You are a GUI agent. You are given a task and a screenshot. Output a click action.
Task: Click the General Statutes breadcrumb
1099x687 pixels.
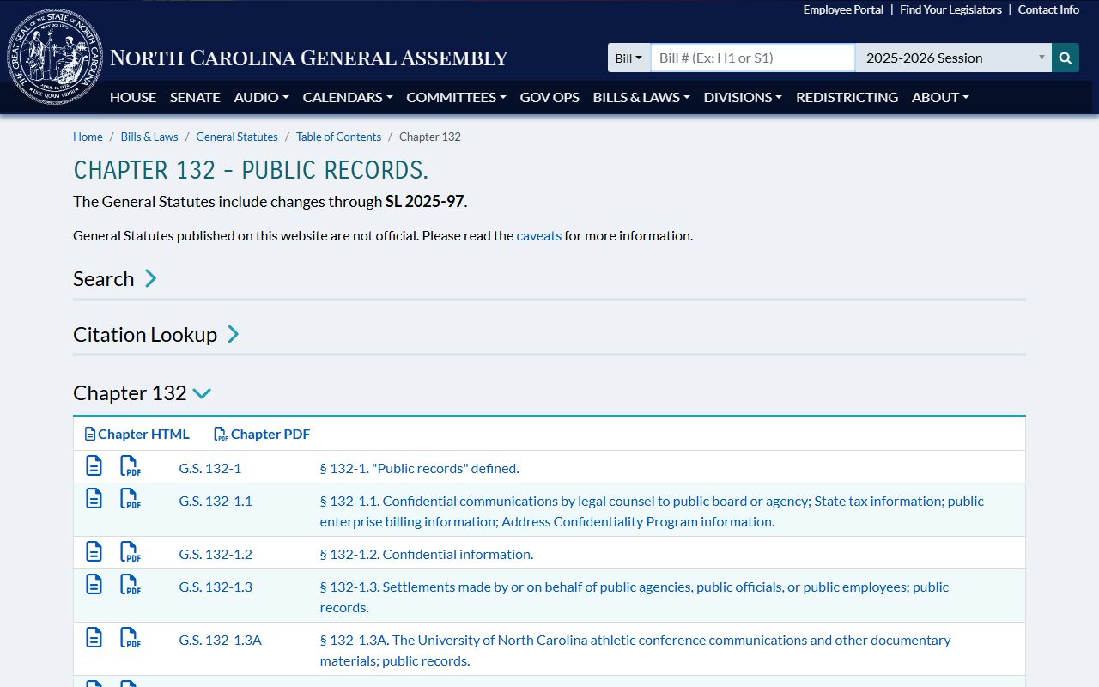point(237,137)
